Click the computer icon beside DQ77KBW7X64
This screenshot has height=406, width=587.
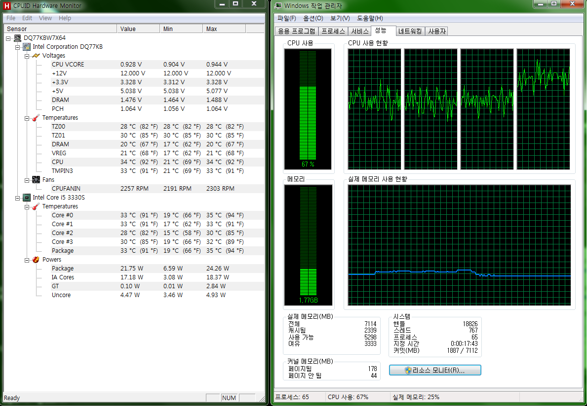(18, 38)
